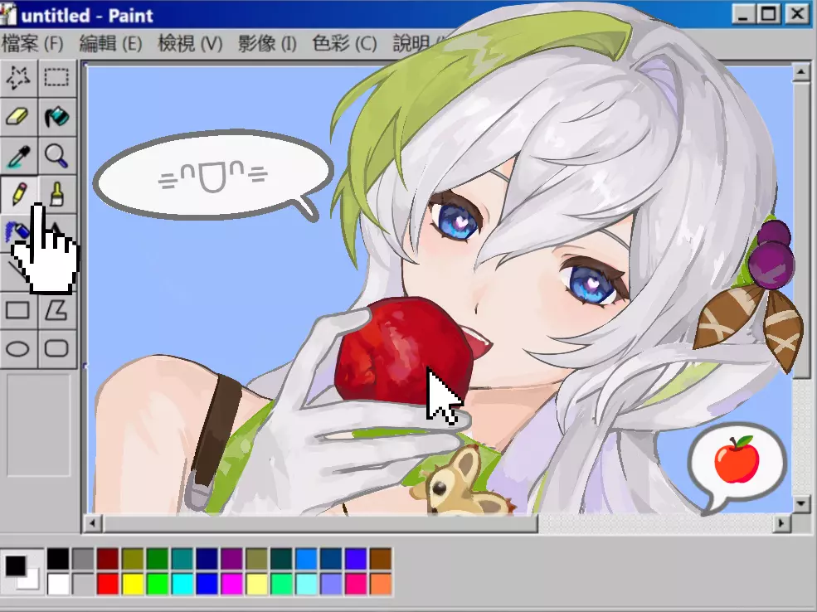Viewport: 817px width, 612px height.
Task: Pick the hot pink palette swatch
Action: coord(356,584)
